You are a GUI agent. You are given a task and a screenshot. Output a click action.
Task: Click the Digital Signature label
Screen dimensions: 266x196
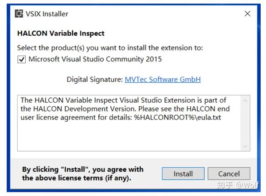[x=94, y=80]
